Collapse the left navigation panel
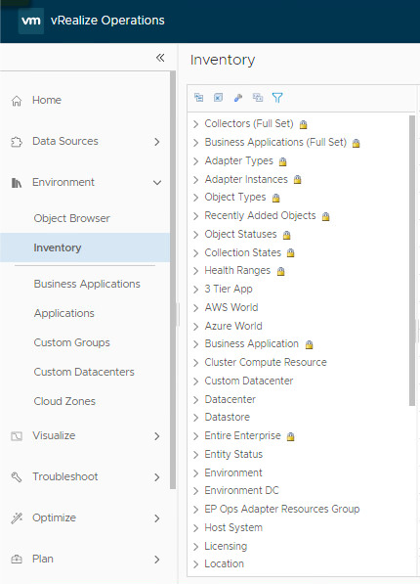The height and width of the screenshot is (584, 420). point(160,58)
